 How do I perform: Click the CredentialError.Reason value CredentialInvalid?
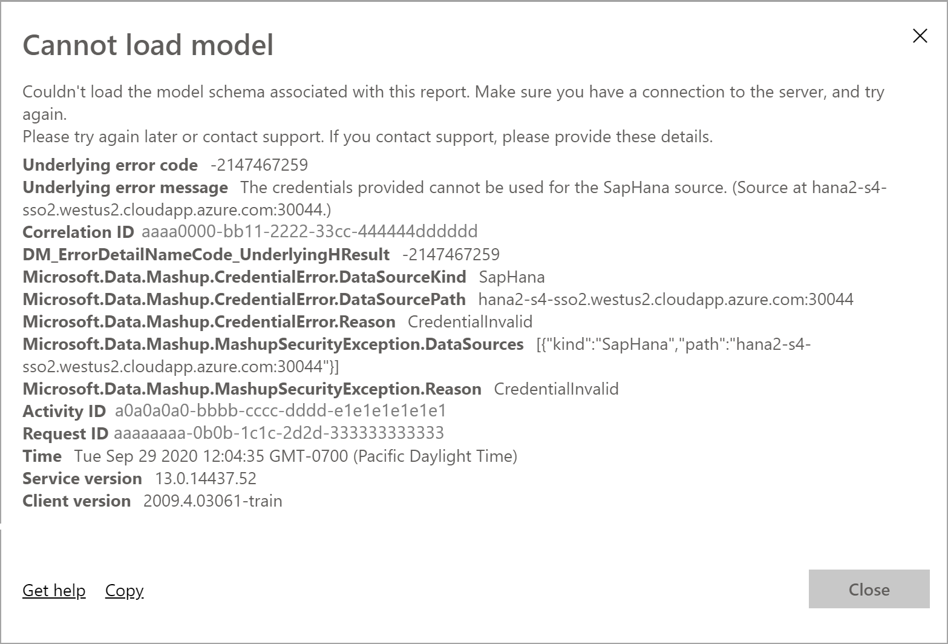(470, 321)
